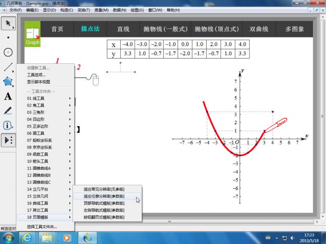Image resolution: width=326 pixels, height=244 pixels.
Task: Select the Polygon tool
Action: 8,82
